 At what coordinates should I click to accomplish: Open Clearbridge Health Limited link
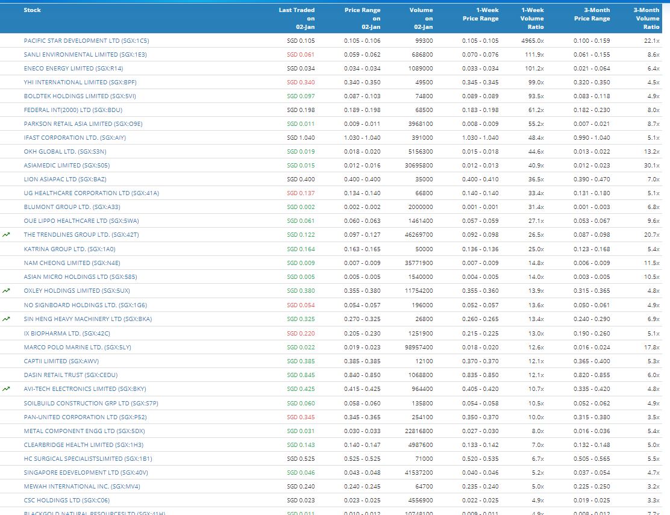click(x=84, y=445)
